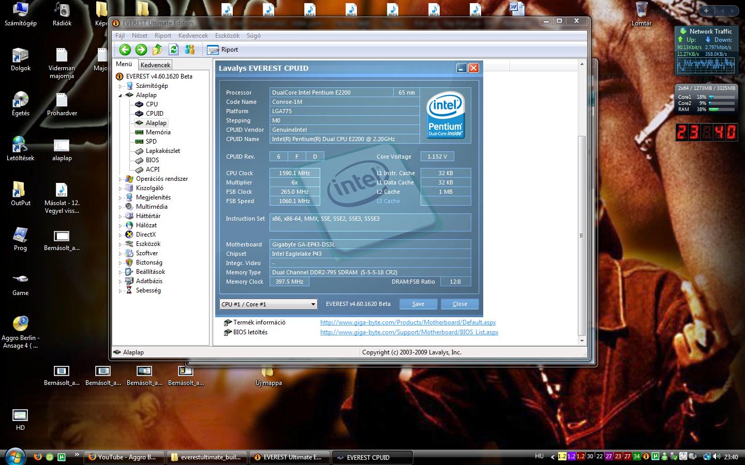Click the Rádiók desktop icon
The image size is (745, 465).
(x=62, y=14)
